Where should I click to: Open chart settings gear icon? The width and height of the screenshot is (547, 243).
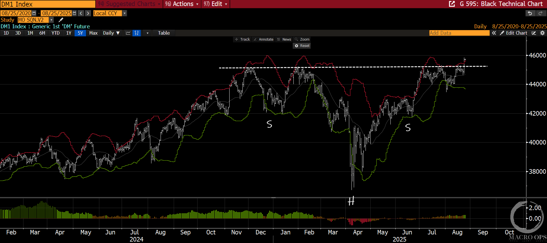point(542,33)
